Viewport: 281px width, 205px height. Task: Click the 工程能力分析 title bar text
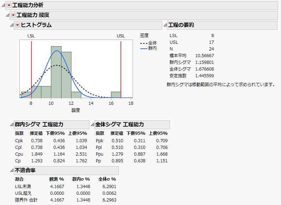[x=28, y=5]
